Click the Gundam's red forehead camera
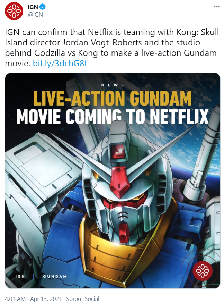Viewport: 224px width, 303px height. [x=117, y=150]
